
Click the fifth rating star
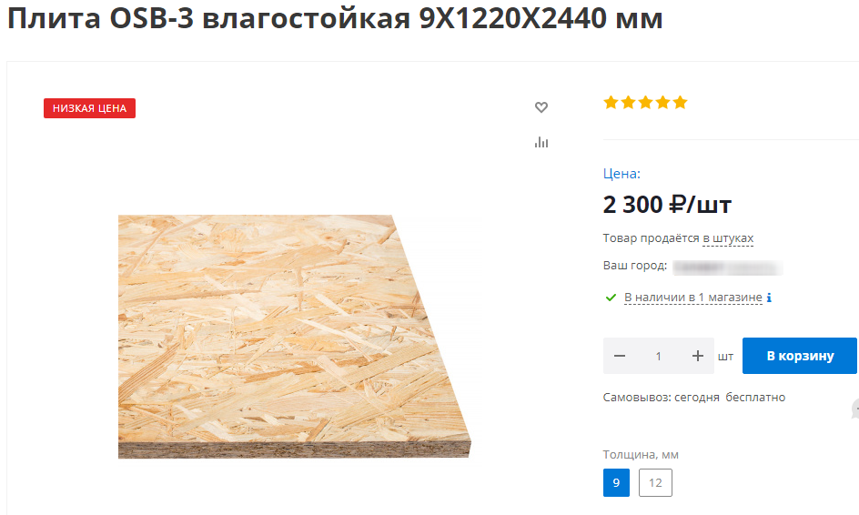(681, 103)
